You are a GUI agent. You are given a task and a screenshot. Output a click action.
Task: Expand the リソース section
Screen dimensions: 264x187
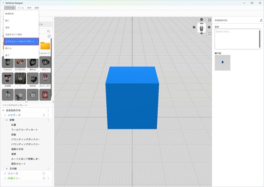click(x=5, y=173)
